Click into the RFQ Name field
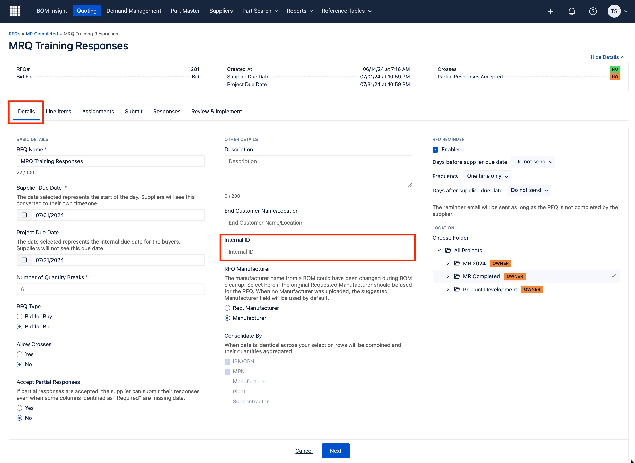The image size is (635, 463). (x=110, y=161)
